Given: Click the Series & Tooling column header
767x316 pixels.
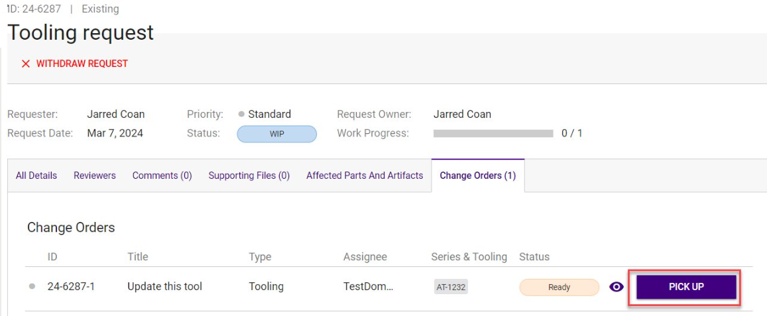Looking at the screenshot, I should pyautogui.click(x=469, y=256).
